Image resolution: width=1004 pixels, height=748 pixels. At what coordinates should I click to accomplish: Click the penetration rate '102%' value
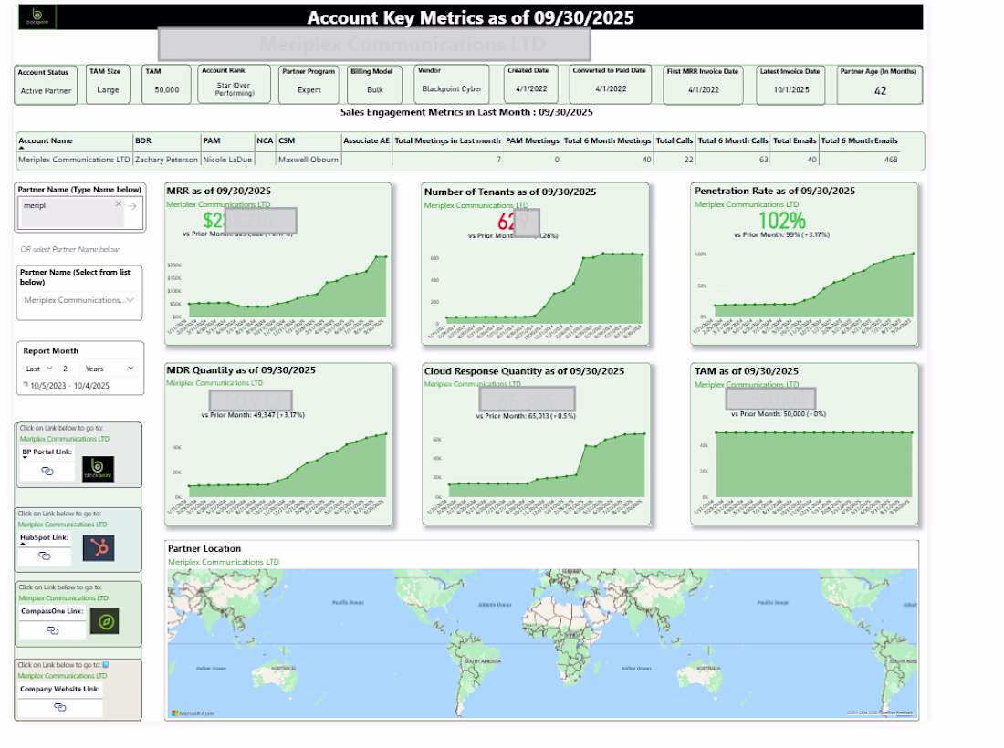[782, 221]
